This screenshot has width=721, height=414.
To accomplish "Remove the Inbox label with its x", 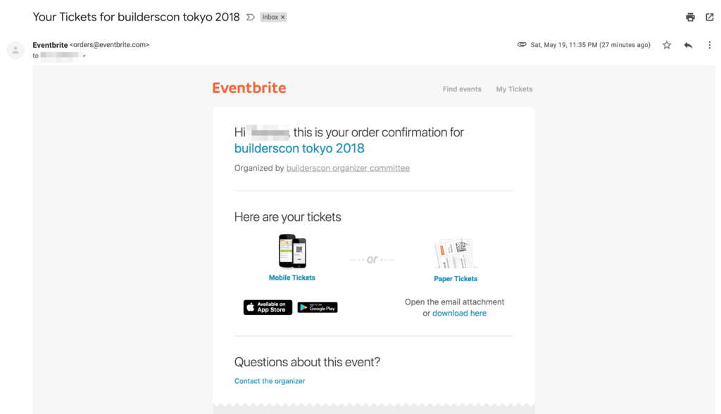I will coord(283,18).
